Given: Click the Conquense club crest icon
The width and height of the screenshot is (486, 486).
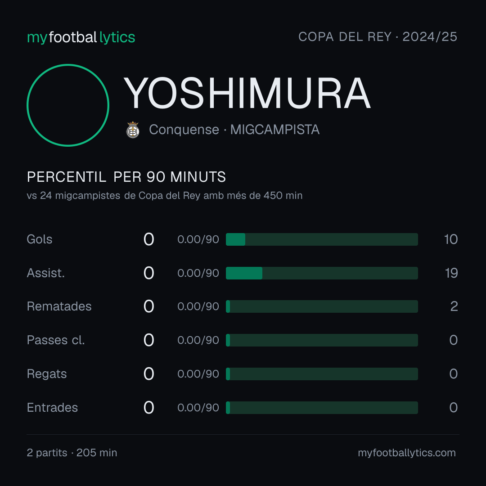Looking at the screenshot, I should [x=133, y=130].
